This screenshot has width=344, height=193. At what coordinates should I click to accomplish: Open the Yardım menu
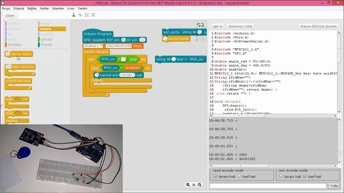coord(82,9)
